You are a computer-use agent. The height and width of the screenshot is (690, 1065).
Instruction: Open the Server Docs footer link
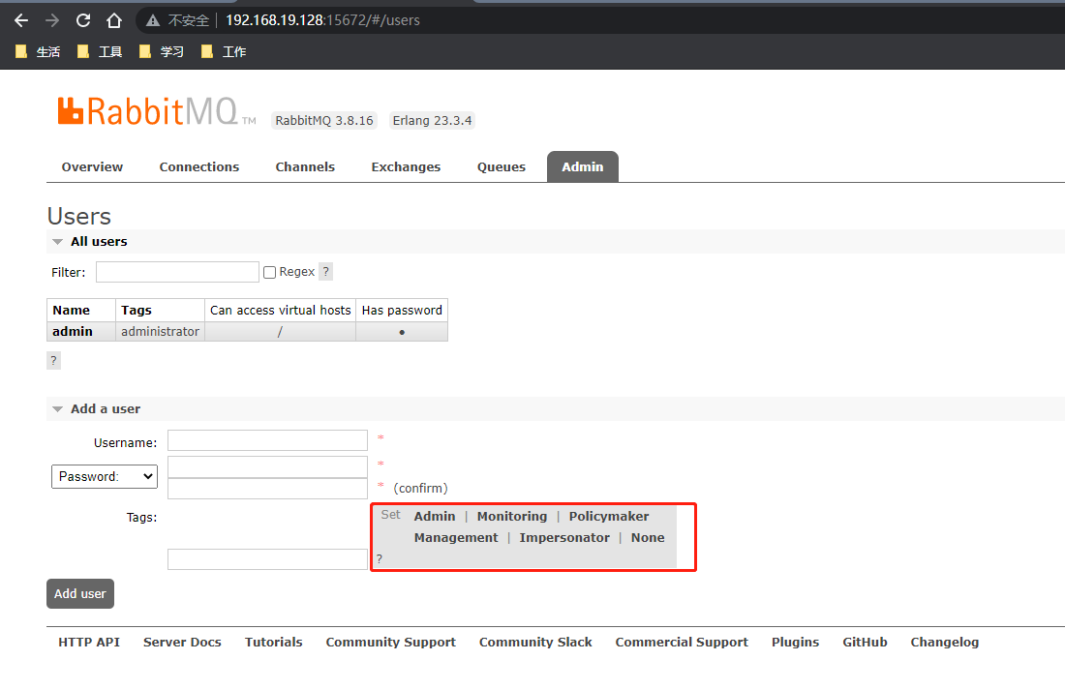[182, 643]
